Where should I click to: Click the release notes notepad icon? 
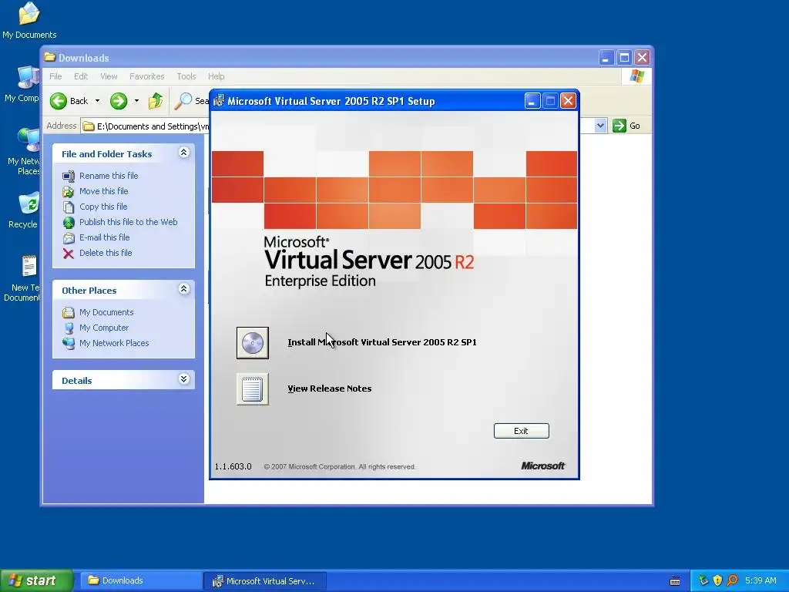click(253, 389)
